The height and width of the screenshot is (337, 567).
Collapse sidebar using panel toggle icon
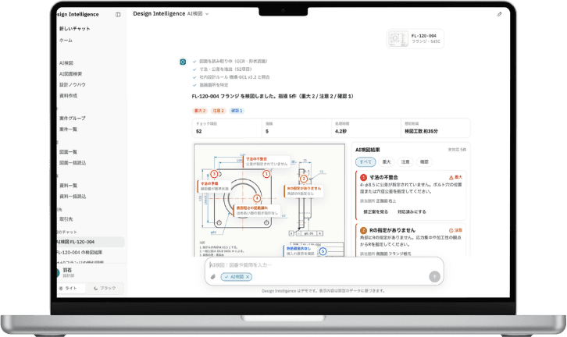point(118,15)
